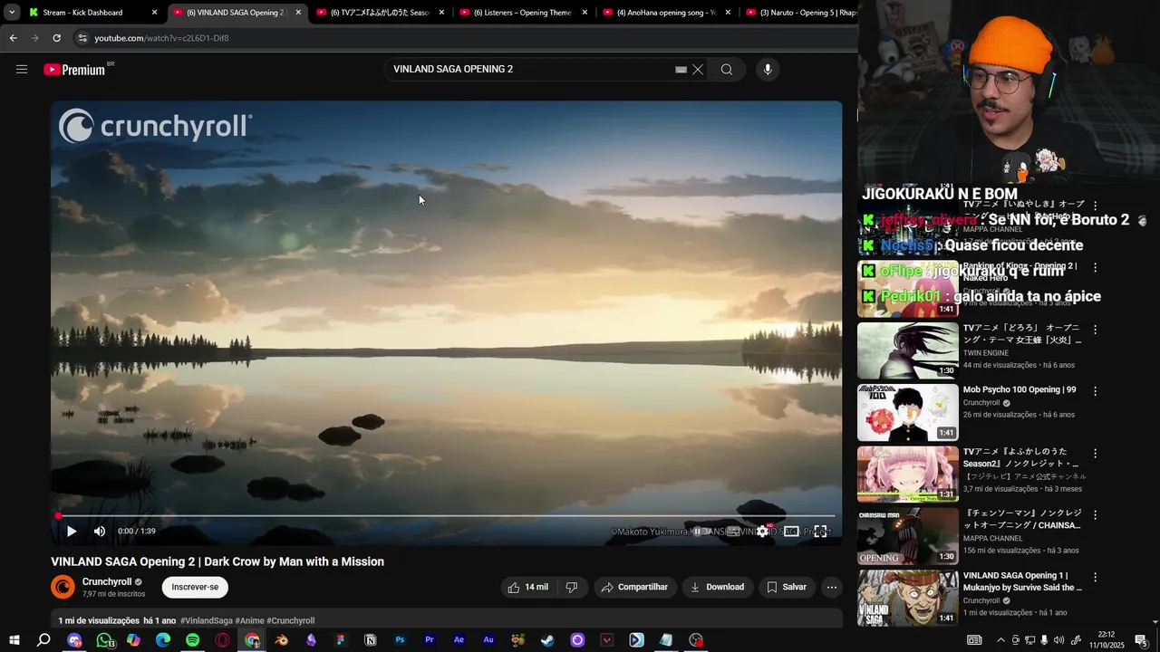Toggle autoplay switch in the player
Viewport: 1160px width, 652px height.
tap(701, 532)
